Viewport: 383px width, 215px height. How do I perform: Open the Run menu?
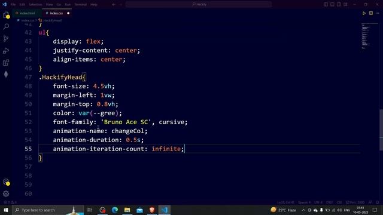[x=68, y=4]
